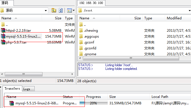
Task: Sort local files by Size column
Action: coord(52,18)
